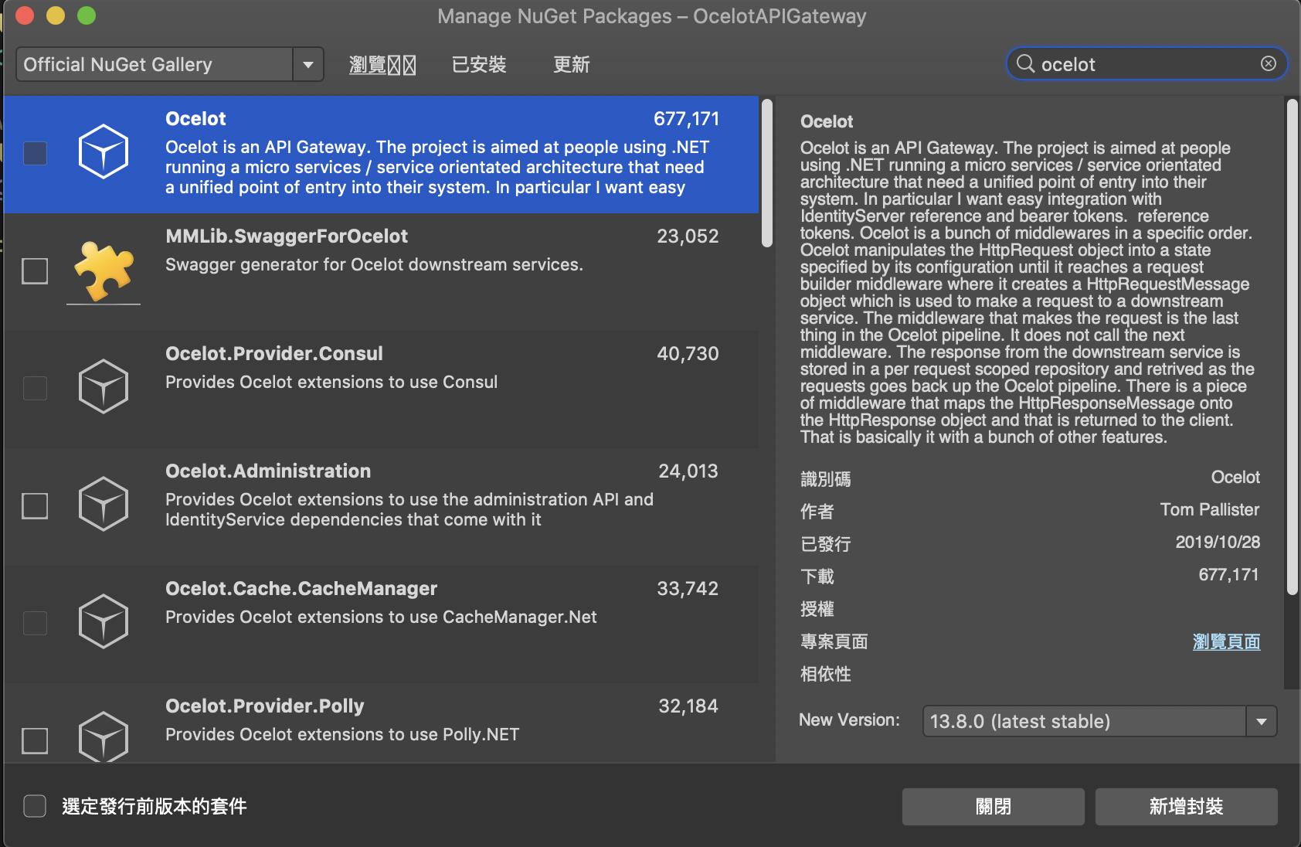Click the Ocelot heading in details pane

pos(827,121)
